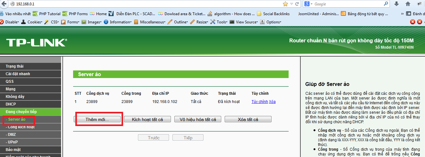425x157 pixels.
Task: Click the 'Tùy chỉnh' link for entry 1
Action: point(259,102)
